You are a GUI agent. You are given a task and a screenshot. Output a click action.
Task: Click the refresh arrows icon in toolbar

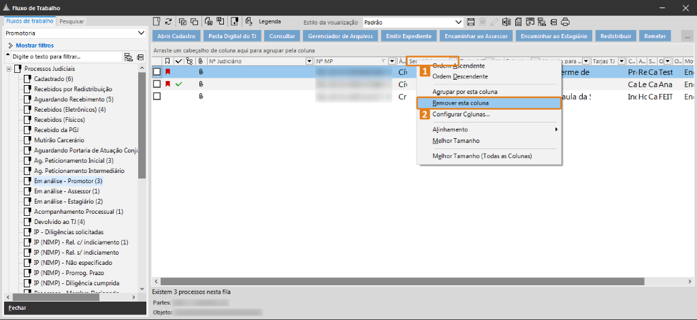click(168, 21)
